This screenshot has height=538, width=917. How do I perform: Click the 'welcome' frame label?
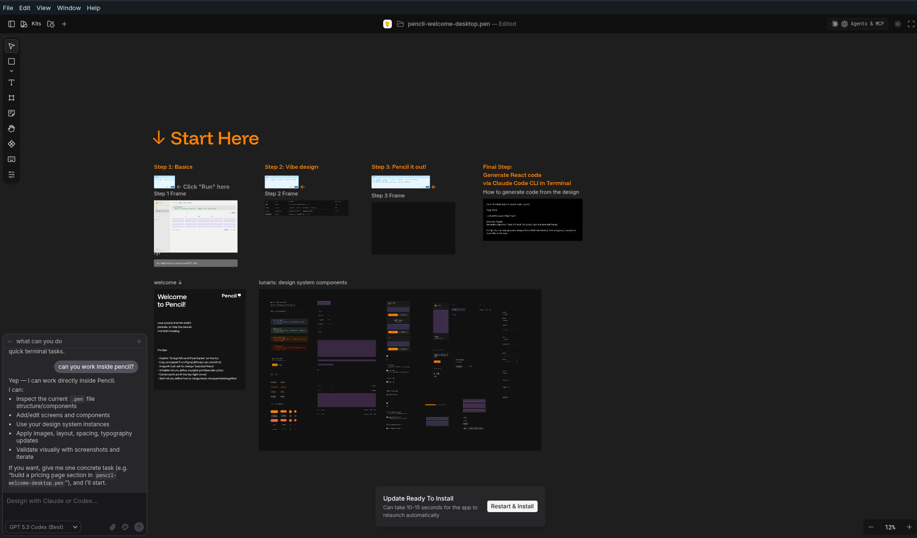[168, 282]
